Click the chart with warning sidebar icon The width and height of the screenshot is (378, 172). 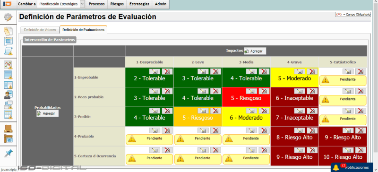point(8,65)
